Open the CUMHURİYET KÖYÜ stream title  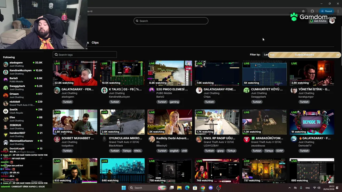267,89
